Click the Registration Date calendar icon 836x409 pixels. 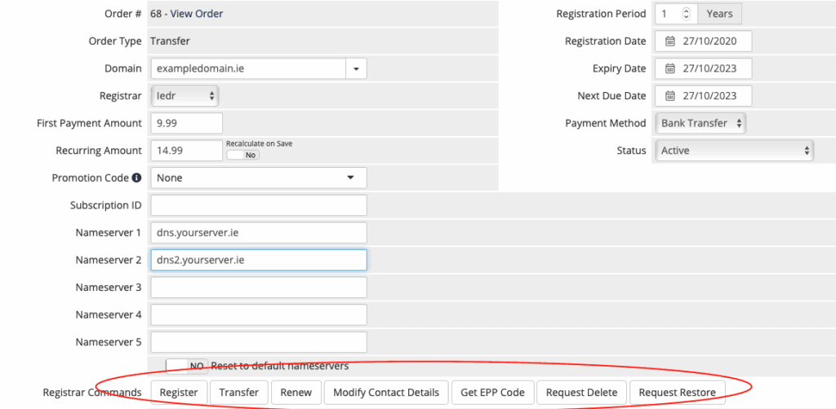click(x=670, y=41)
